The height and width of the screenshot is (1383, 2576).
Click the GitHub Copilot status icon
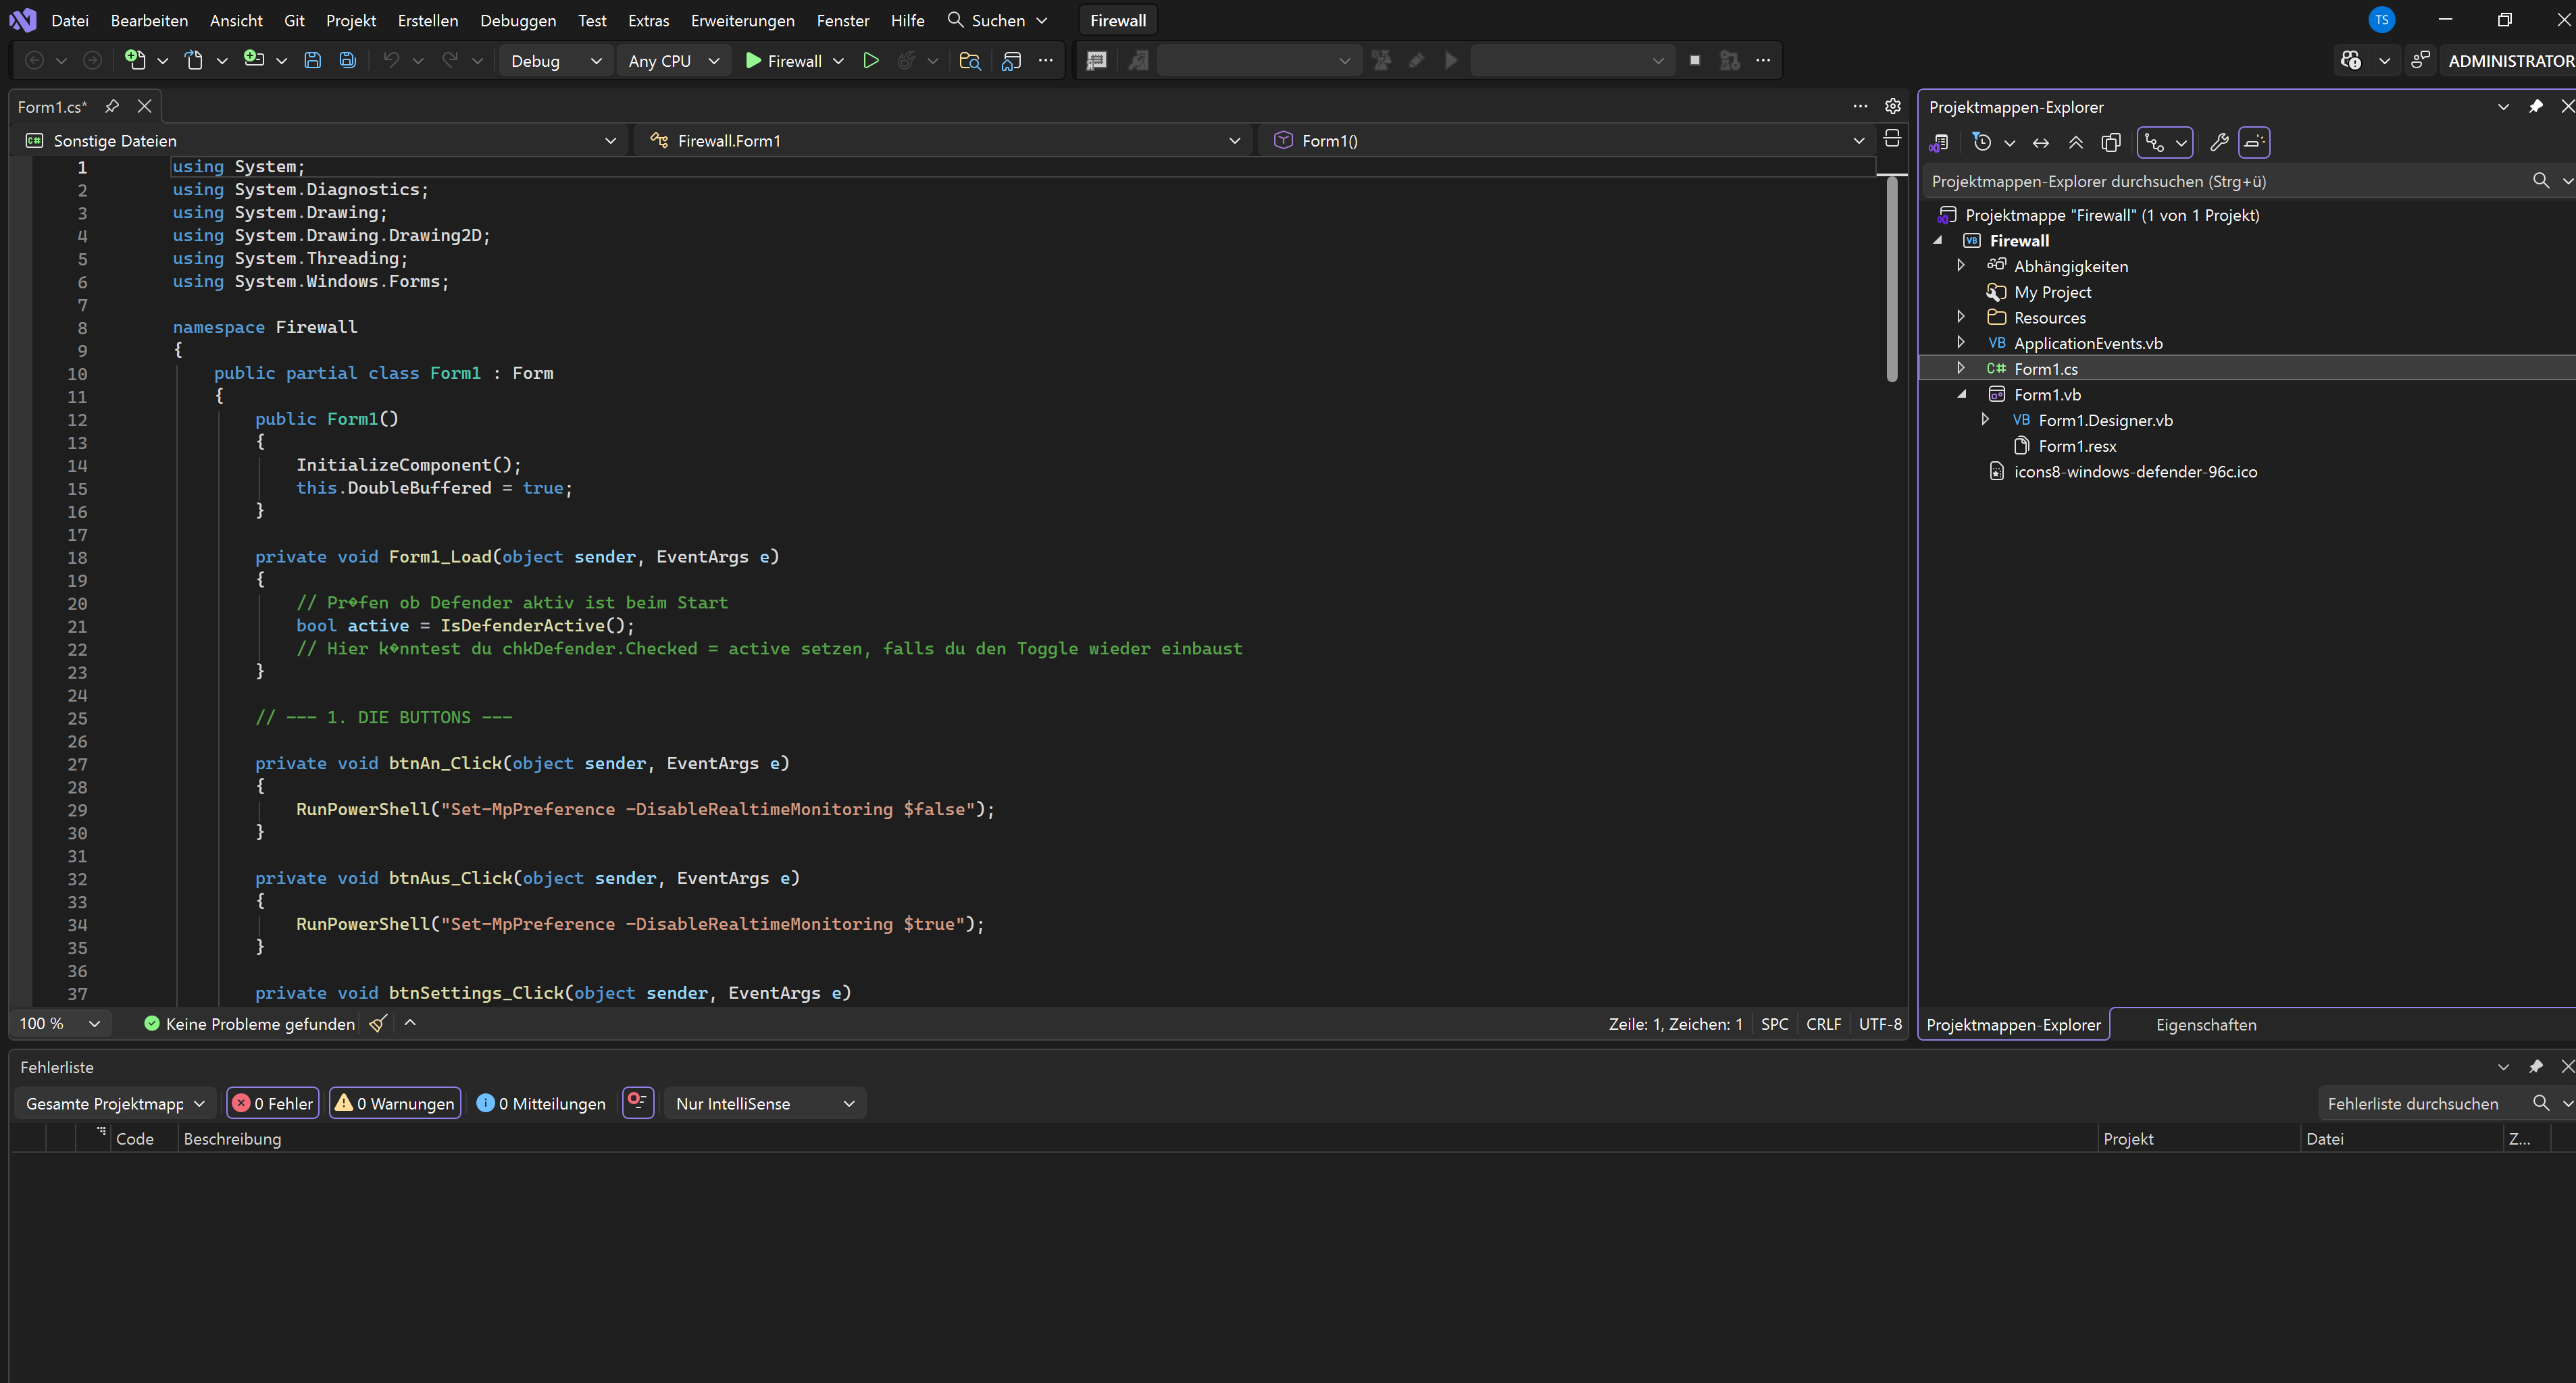(2351, 60)
